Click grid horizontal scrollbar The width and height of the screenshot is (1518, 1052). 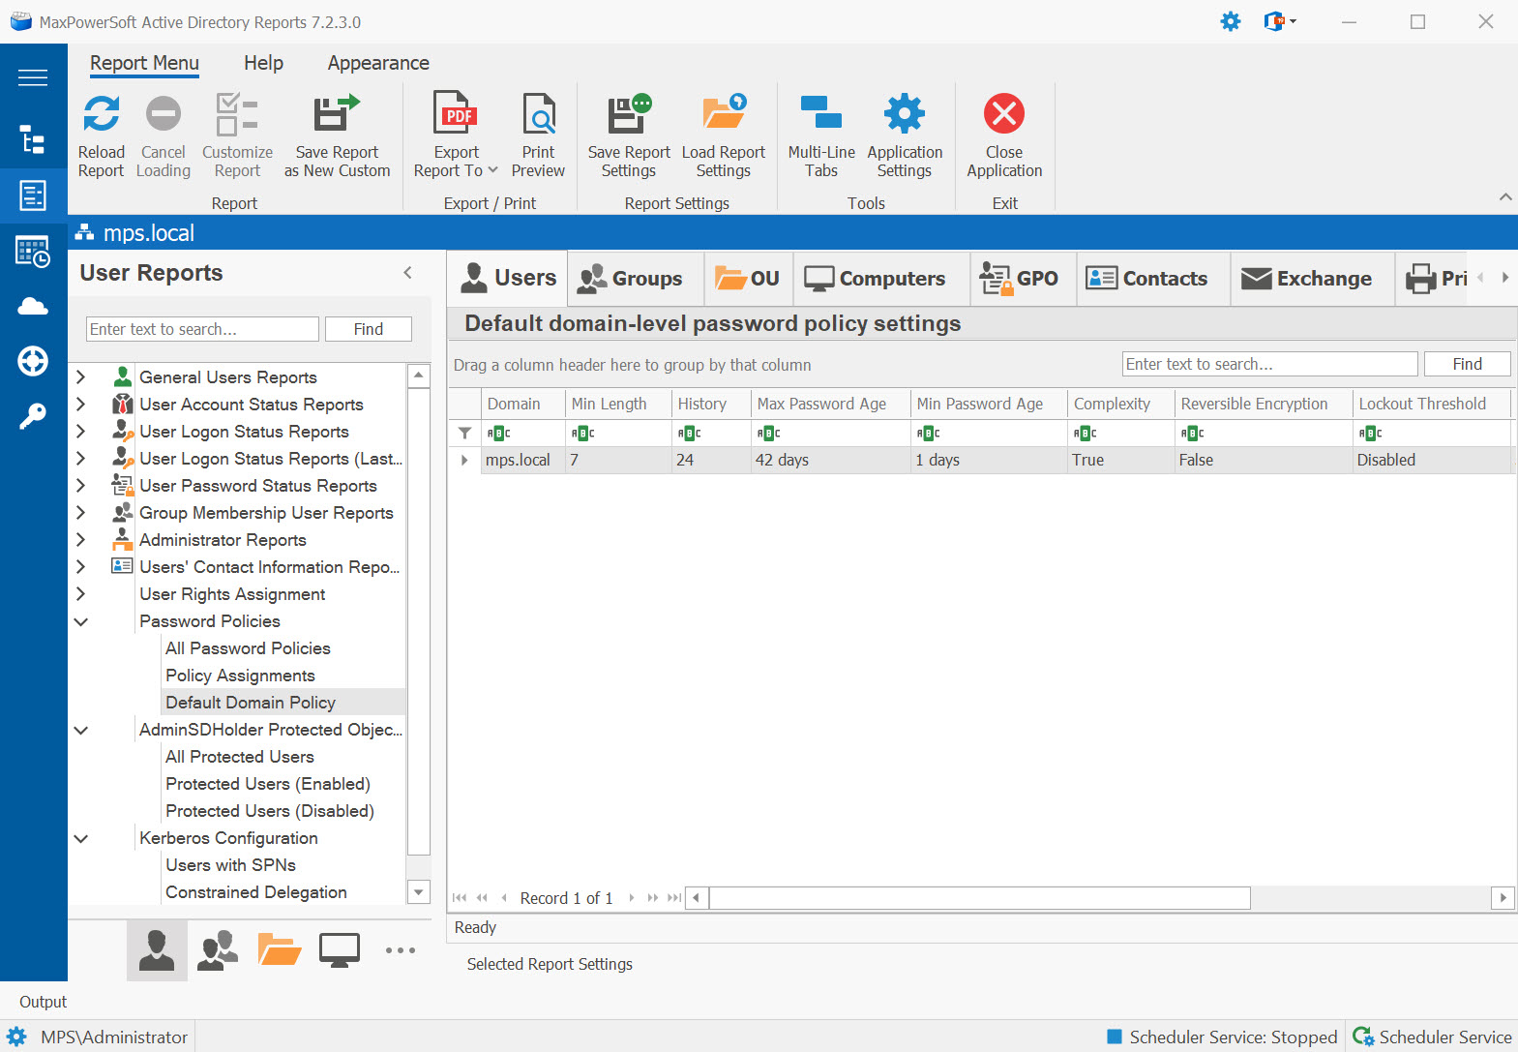980,898
